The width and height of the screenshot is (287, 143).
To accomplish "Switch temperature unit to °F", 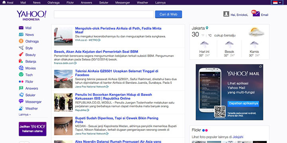I will [x=203, y=35].
